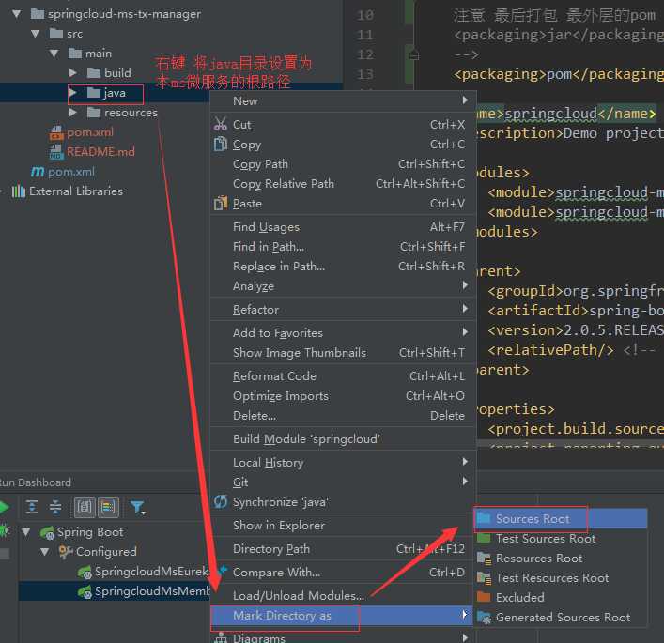
Task: Click the Spring Boot leaf icon
Action: pyautogui.click(x=47, y=532)
